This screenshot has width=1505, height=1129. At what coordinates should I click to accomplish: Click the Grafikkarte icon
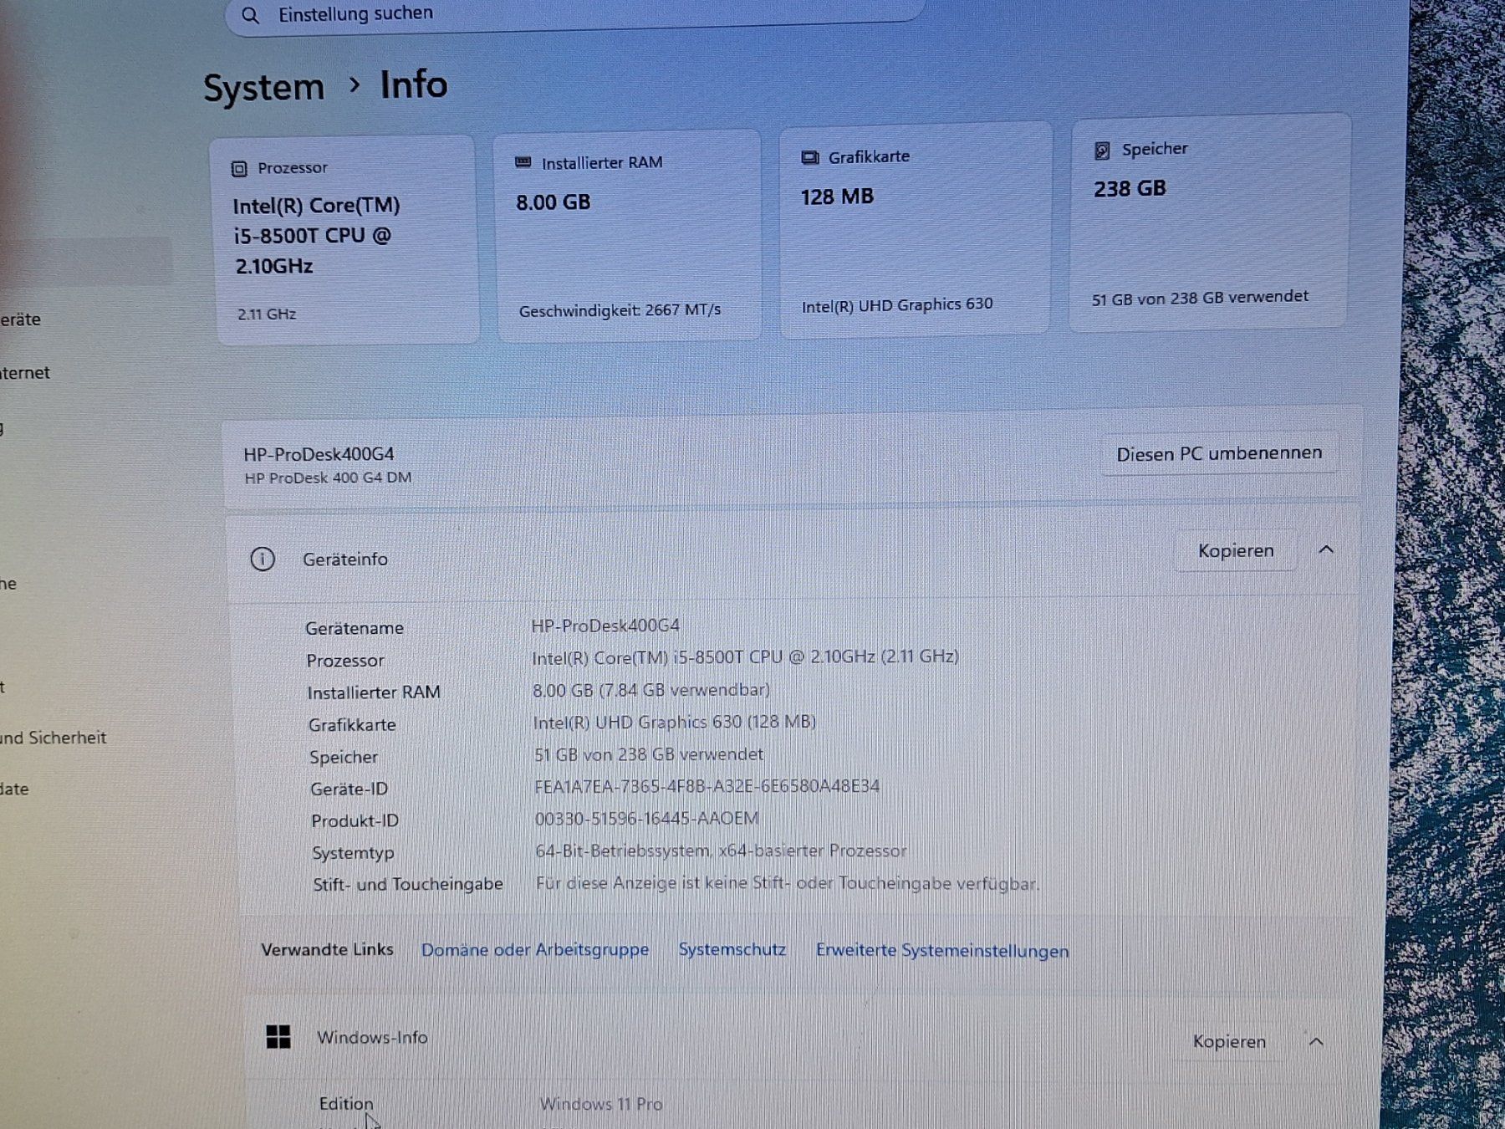[x=809, y=157]
